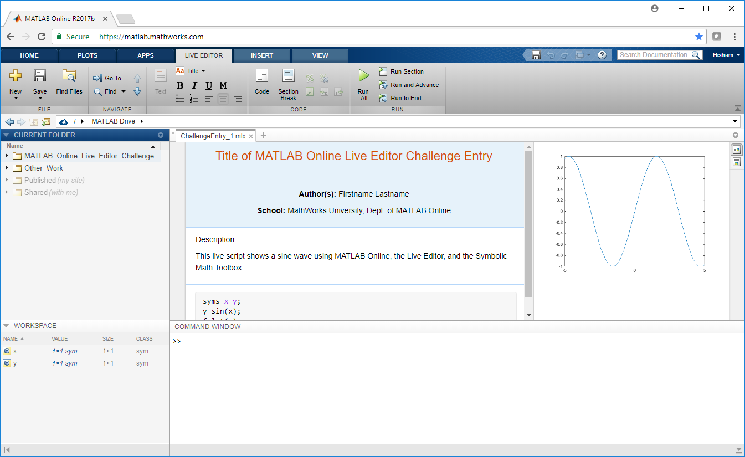The height and width of the screenshot is (457, 745).
Task: Click the Run All play icon
Action: pos(363,76)
